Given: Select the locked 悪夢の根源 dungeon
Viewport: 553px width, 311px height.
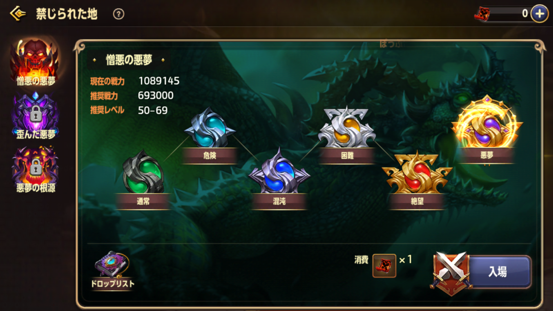Looking at the screenshot, I should [x=35, y=169].
